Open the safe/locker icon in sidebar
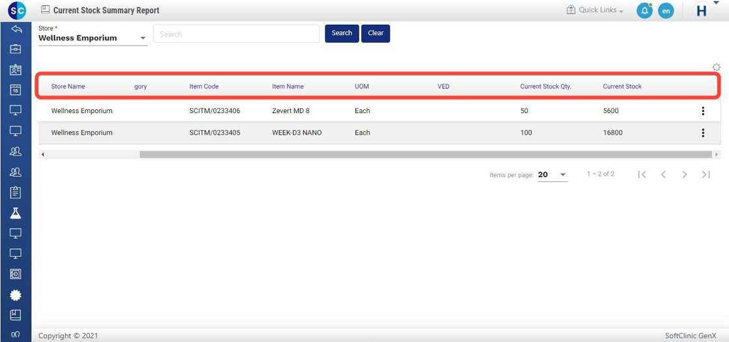Image resolution: width=729 pixels, height=342 pixels. (x=16, y=274)
